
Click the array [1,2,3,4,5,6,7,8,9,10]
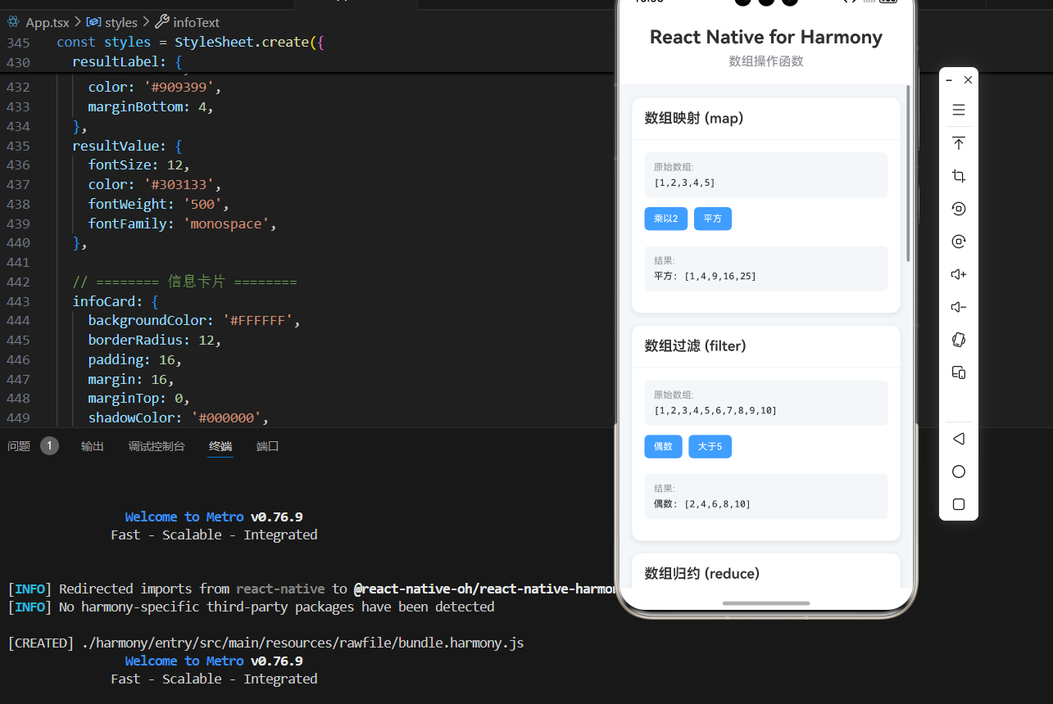(x=715, y=410)
